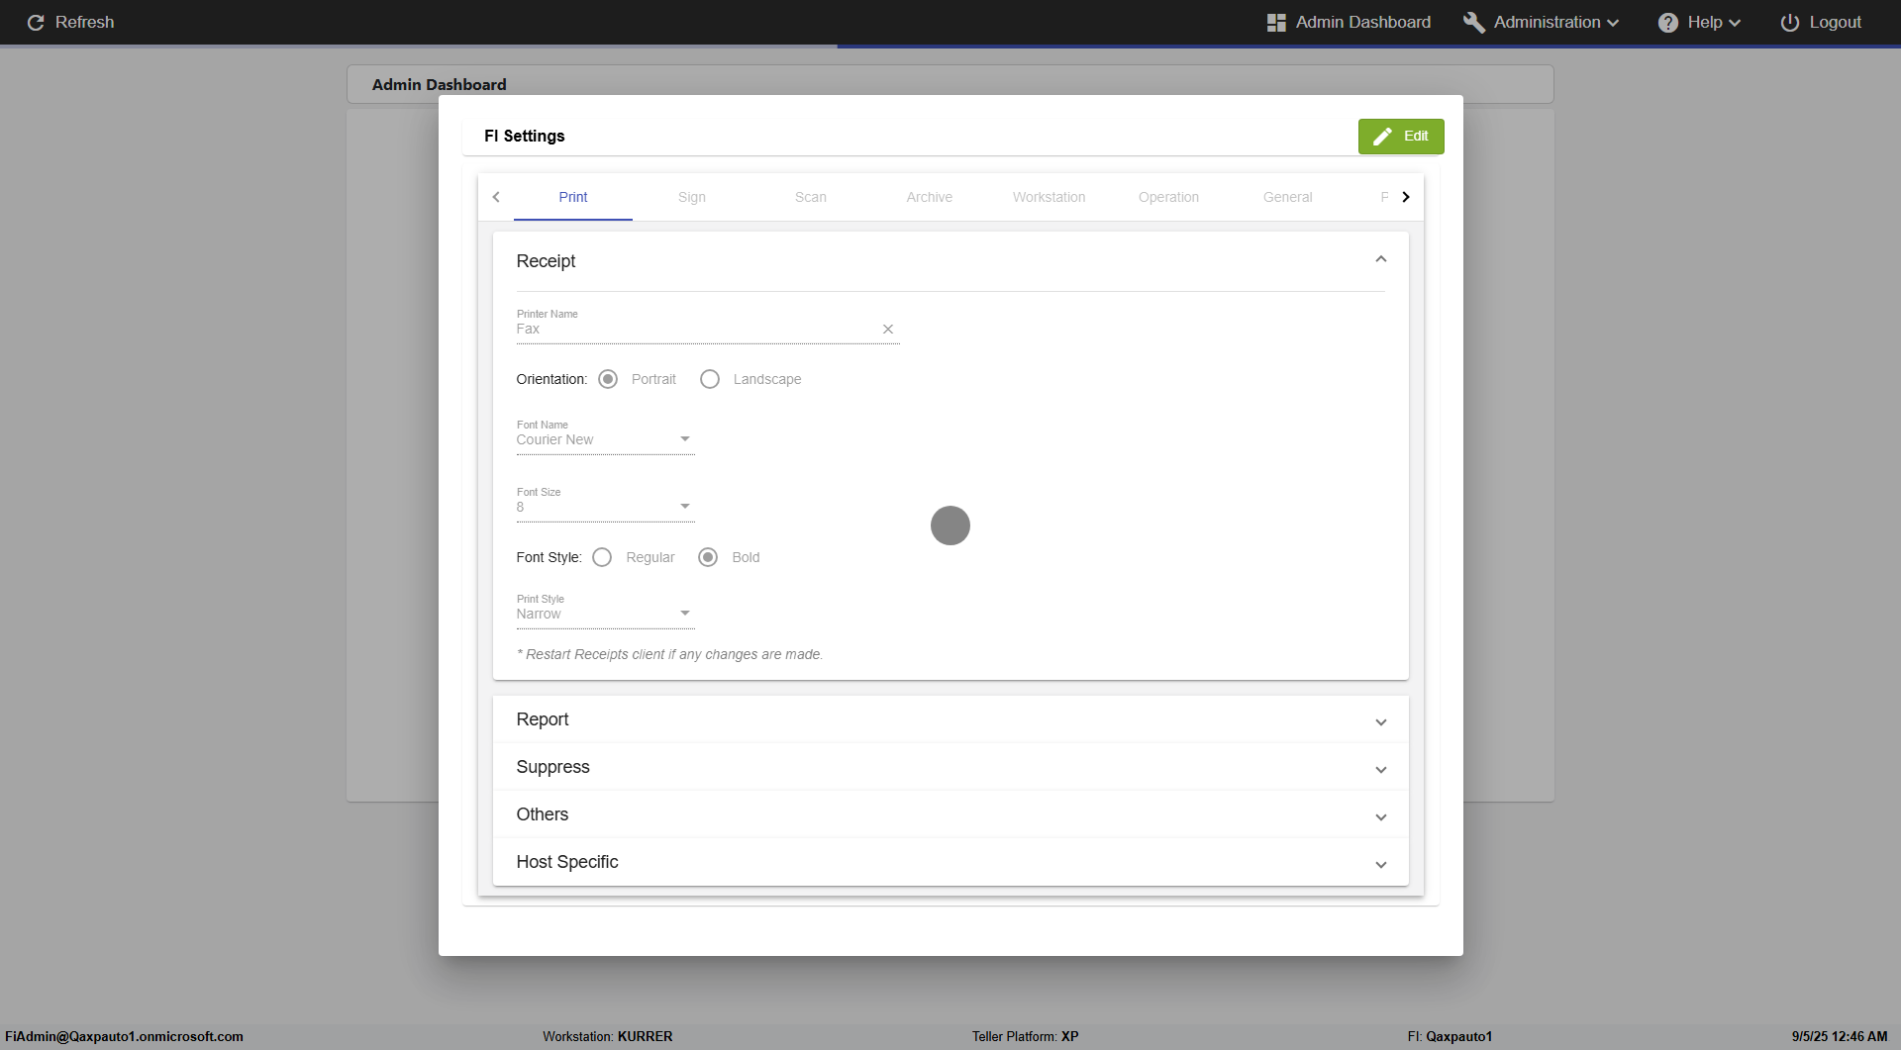This screenshot has width=1901, height=1050.
Task: Click the pencil icon on Edit button
Action: click(1383, 137)
